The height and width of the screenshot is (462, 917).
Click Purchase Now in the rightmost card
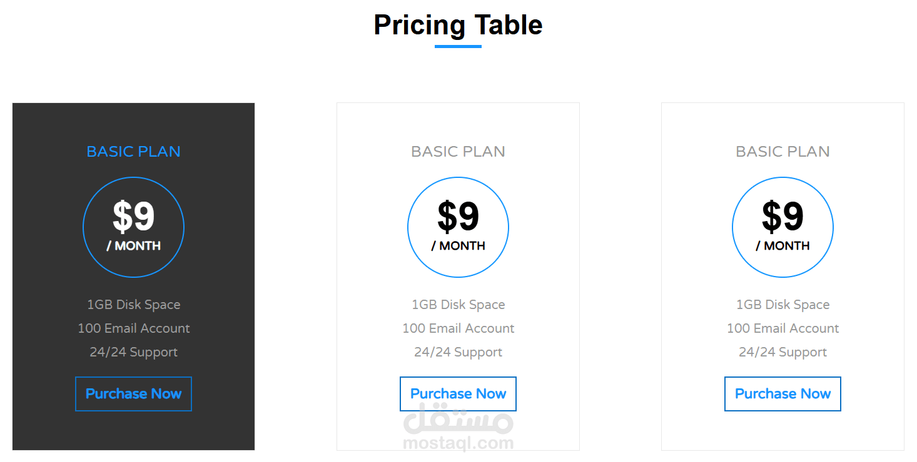[x=783, y=394]
